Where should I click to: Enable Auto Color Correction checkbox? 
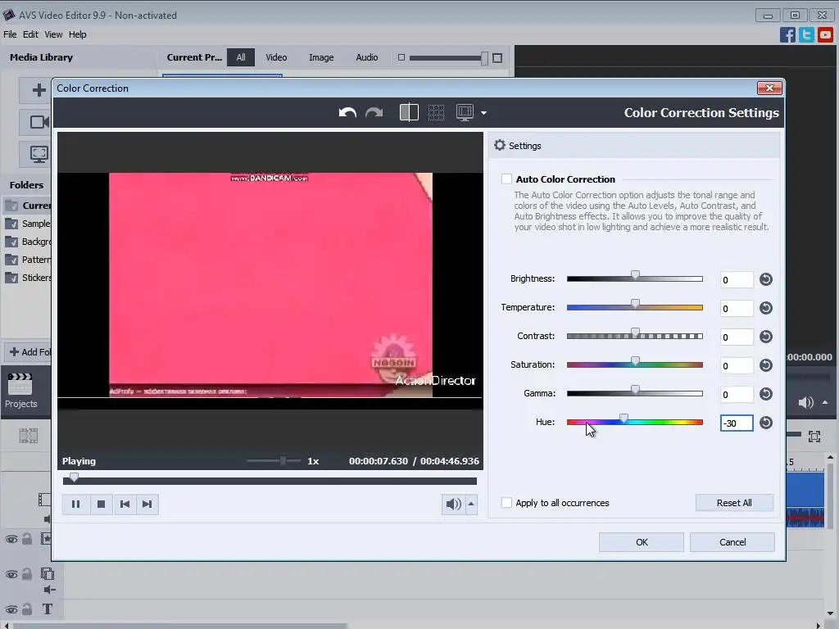[x=506, y=179]
